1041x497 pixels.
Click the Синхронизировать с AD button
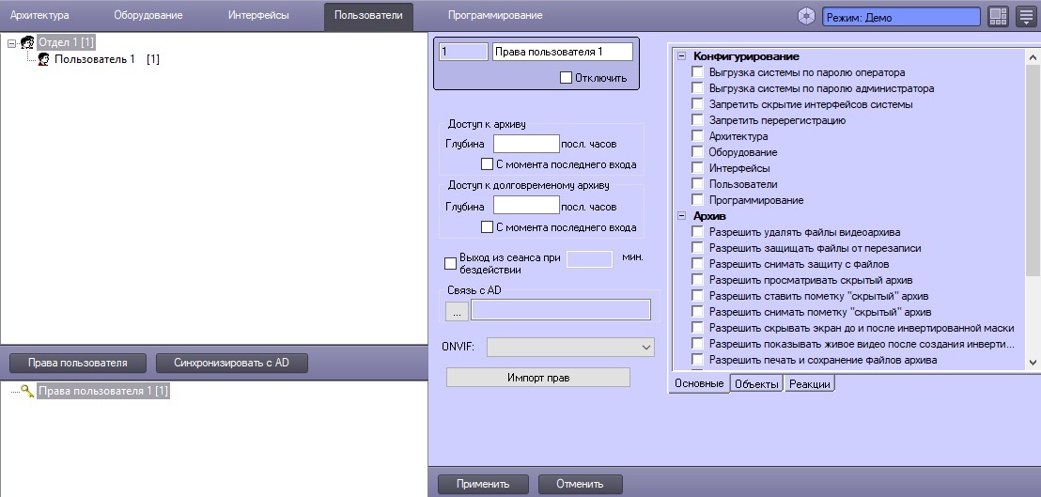(x=230, y=363)
